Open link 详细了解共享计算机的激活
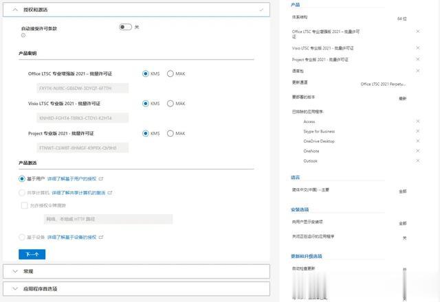 click(78, 193)
